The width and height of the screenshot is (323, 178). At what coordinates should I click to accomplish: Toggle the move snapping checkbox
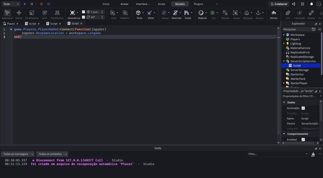[x=83, y=12]
